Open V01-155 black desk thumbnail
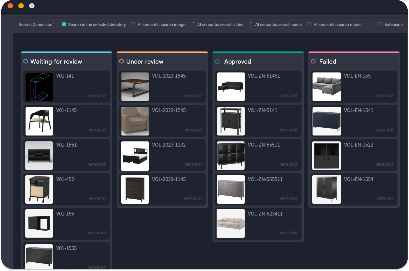This screenshot has height=271, width=409. (39, 223)
